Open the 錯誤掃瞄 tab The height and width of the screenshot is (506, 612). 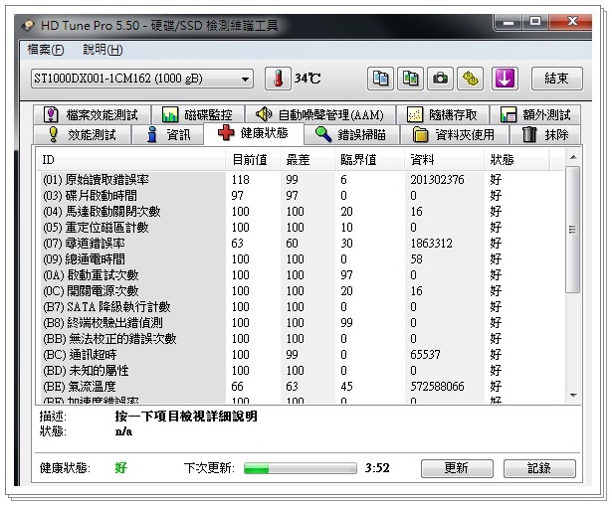pos(351,135)
